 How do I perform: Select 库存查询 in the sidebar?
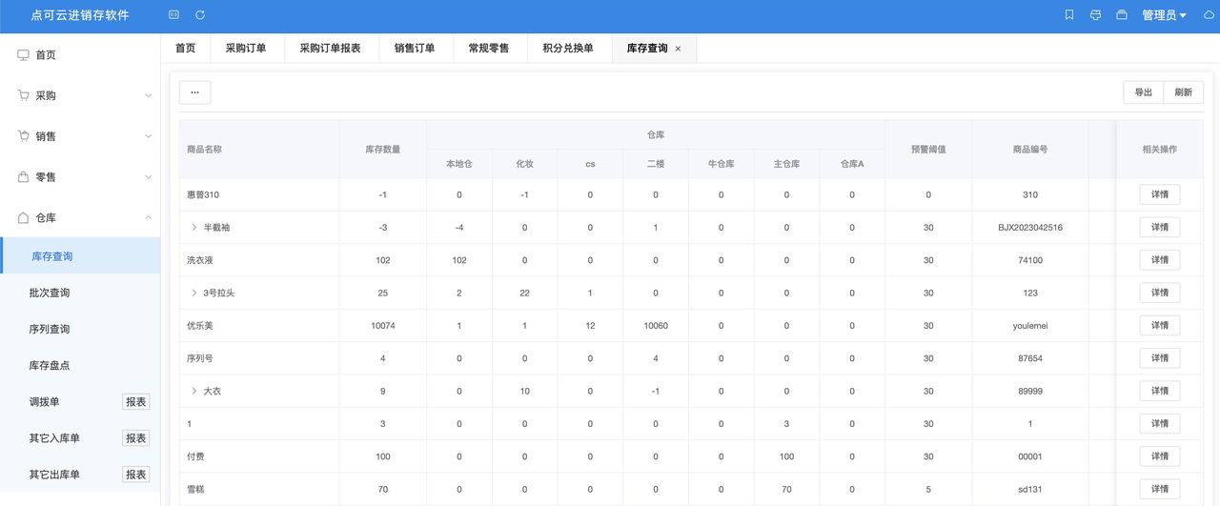tap(80, 256)
